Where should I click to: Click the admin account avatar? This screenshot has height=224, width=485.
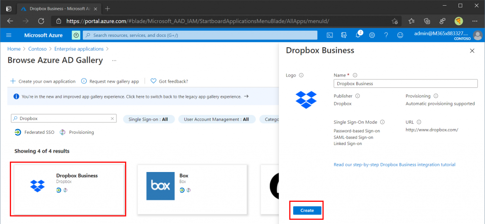[478, 35]
